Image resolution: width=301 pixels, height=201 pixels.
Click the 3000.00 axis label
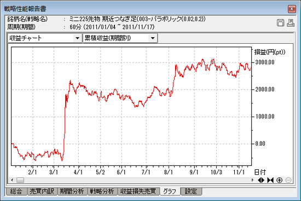(x=265, y=62)
